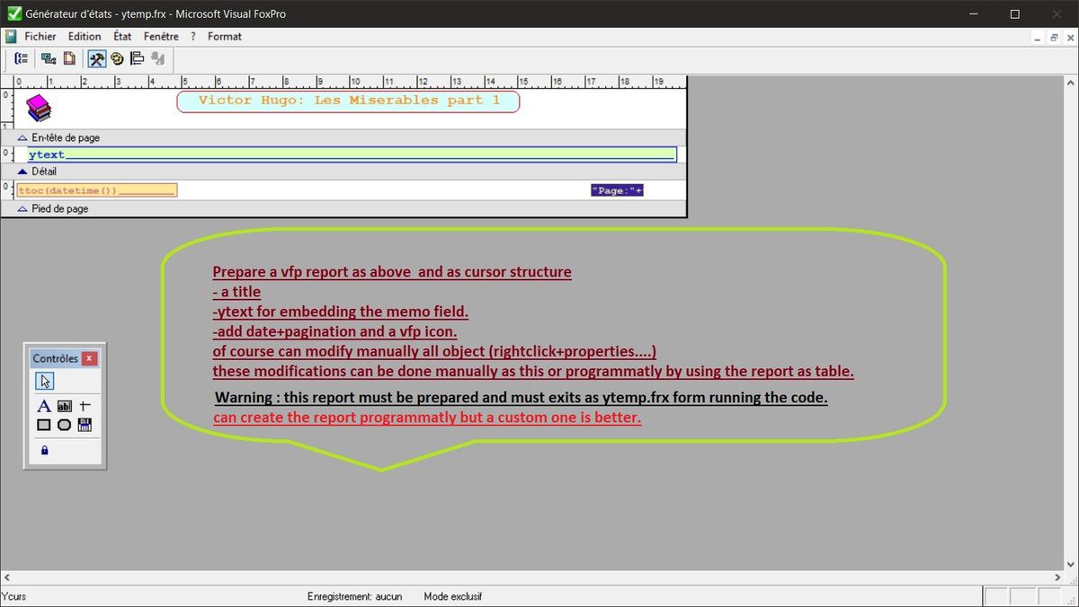Click the greyed-out last report toolbar icon
Image resolution: width=1079 pixels, height=607 pixels.
pos(158,59)
